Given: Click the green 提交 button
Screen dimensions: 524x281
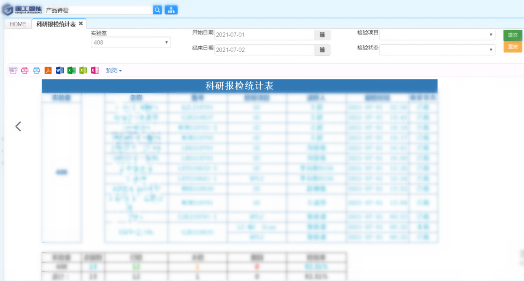Looking at the screenshot, I should click(x=512, y=35).
